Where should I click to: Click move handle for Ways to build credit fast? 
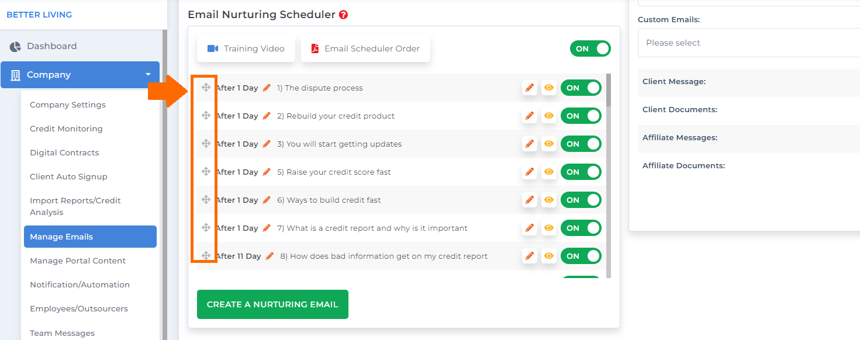pos(206,200)
